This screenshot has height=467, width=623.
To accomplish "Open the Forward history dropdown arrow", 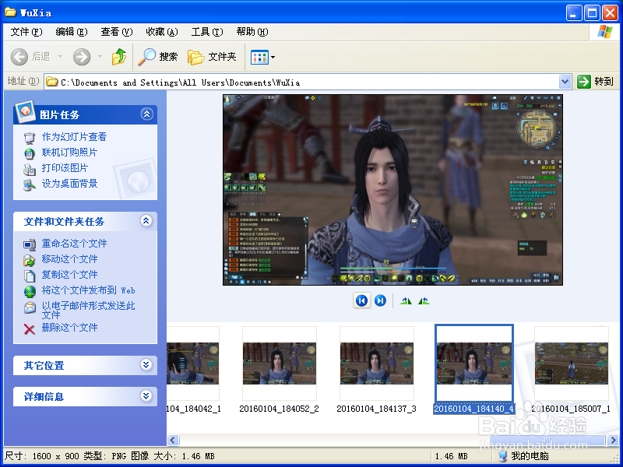I will click(x=100, y=57).
